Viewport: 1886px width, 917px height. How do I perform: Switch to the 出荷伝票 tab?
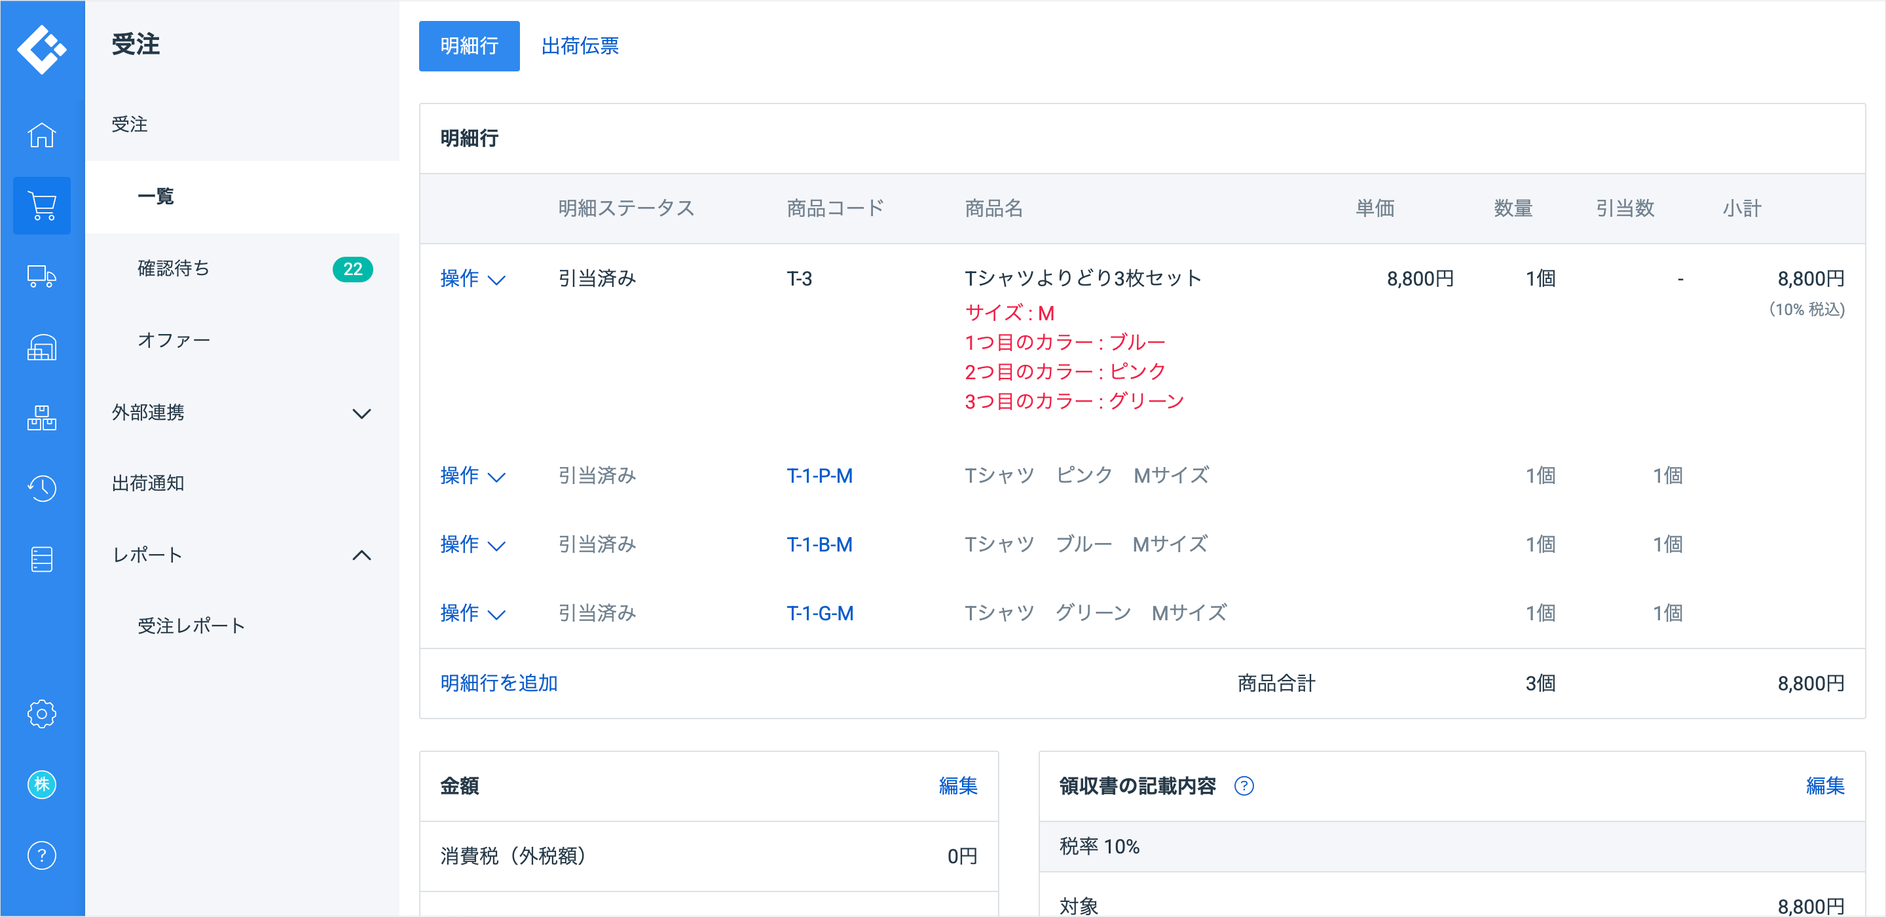click(580, 46)
